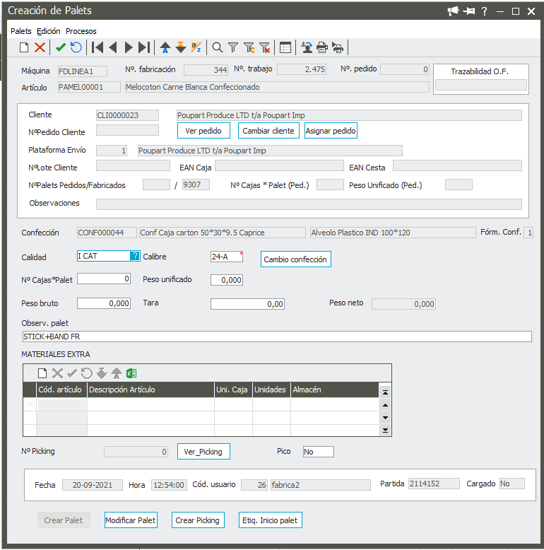Go to the first record
The height and width of the screenshot is (550, 544).
pyautogui.click(x=97, y=47)
